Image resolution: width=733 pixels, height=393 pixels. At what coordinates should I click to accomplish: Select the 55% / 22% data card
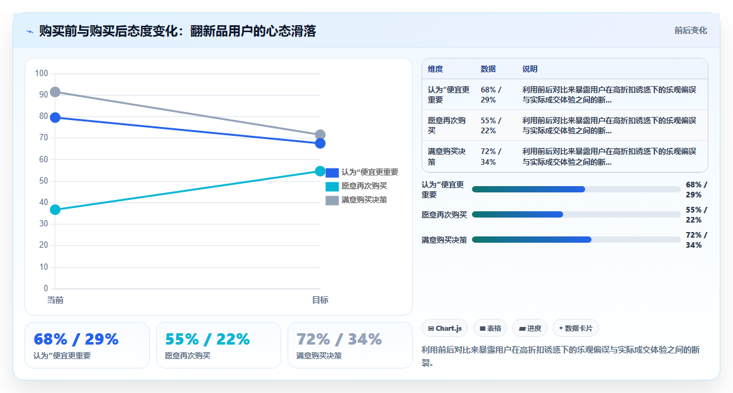click(218, 345)
